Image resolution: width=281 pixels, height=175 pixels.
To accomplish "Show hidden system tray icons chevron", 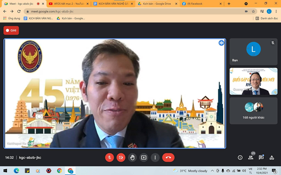I will pos(212,171).
